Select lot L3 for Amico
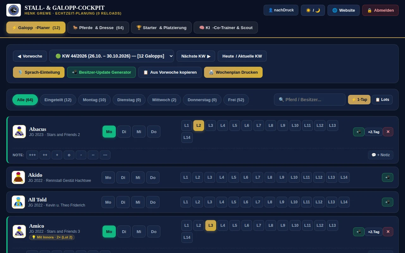The height and width of the screenshot is (253, 405). pos(211,225)
